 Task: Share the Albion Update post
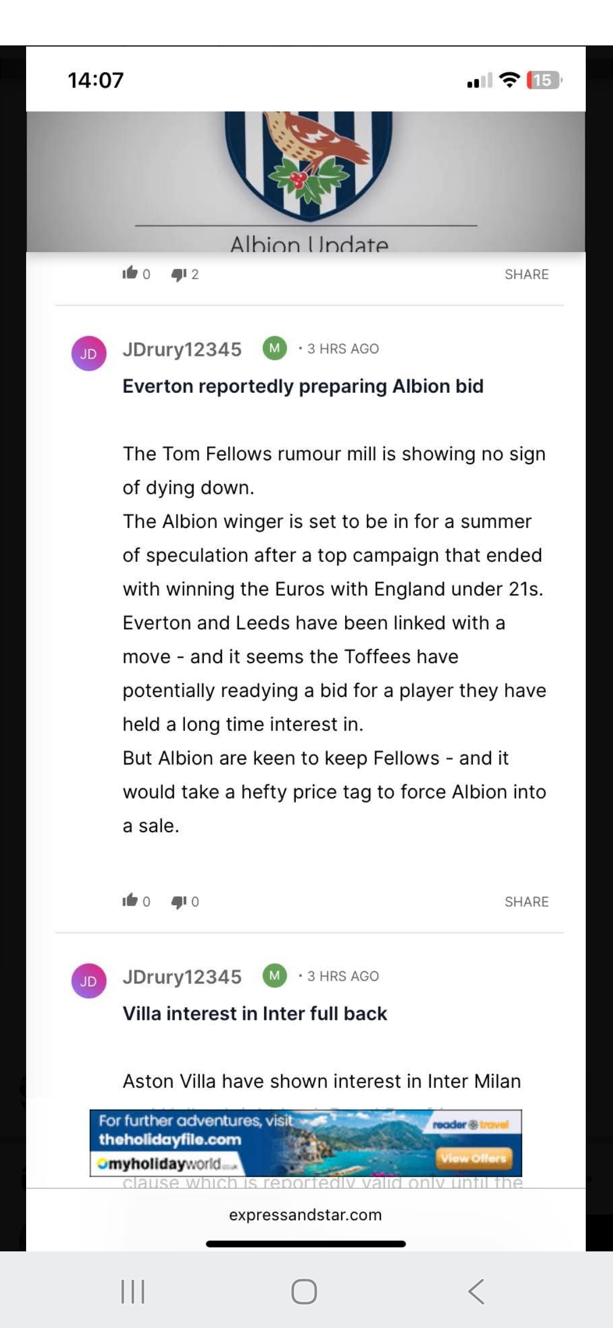tap(526, 274)
